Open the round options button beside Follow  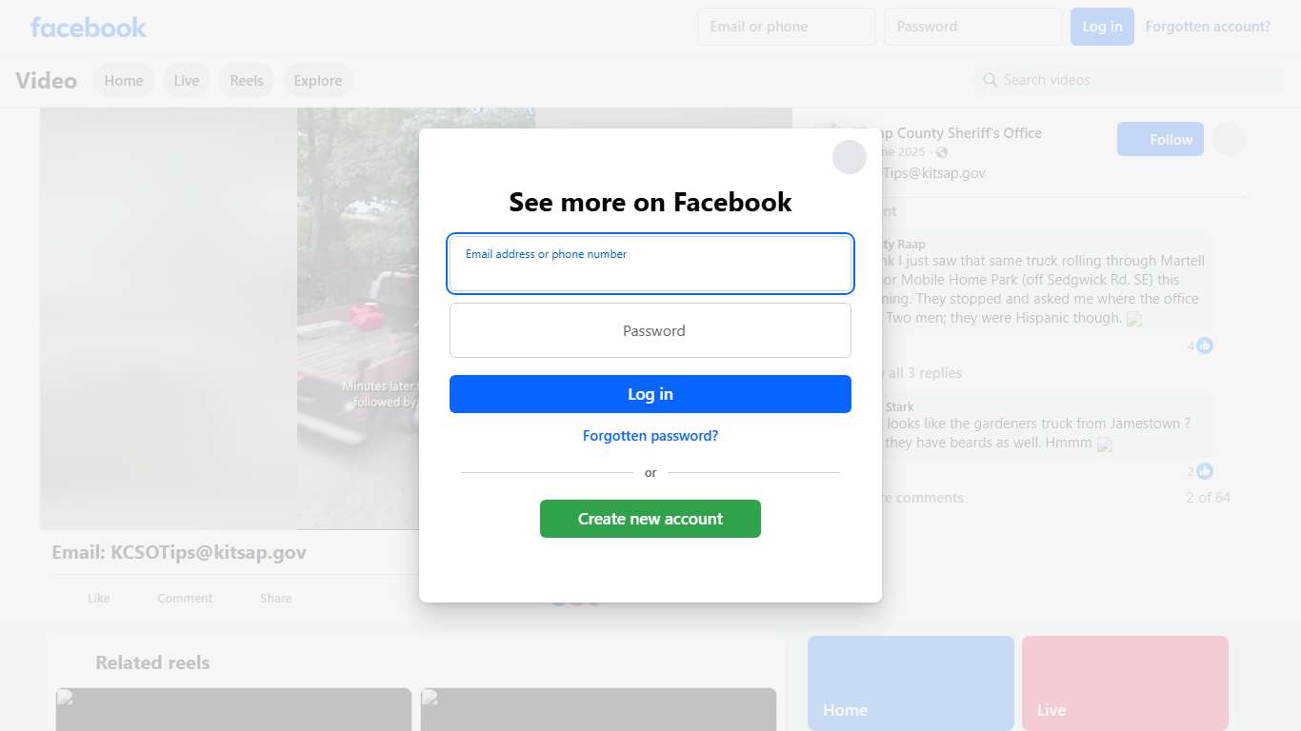pos(1229,139)
